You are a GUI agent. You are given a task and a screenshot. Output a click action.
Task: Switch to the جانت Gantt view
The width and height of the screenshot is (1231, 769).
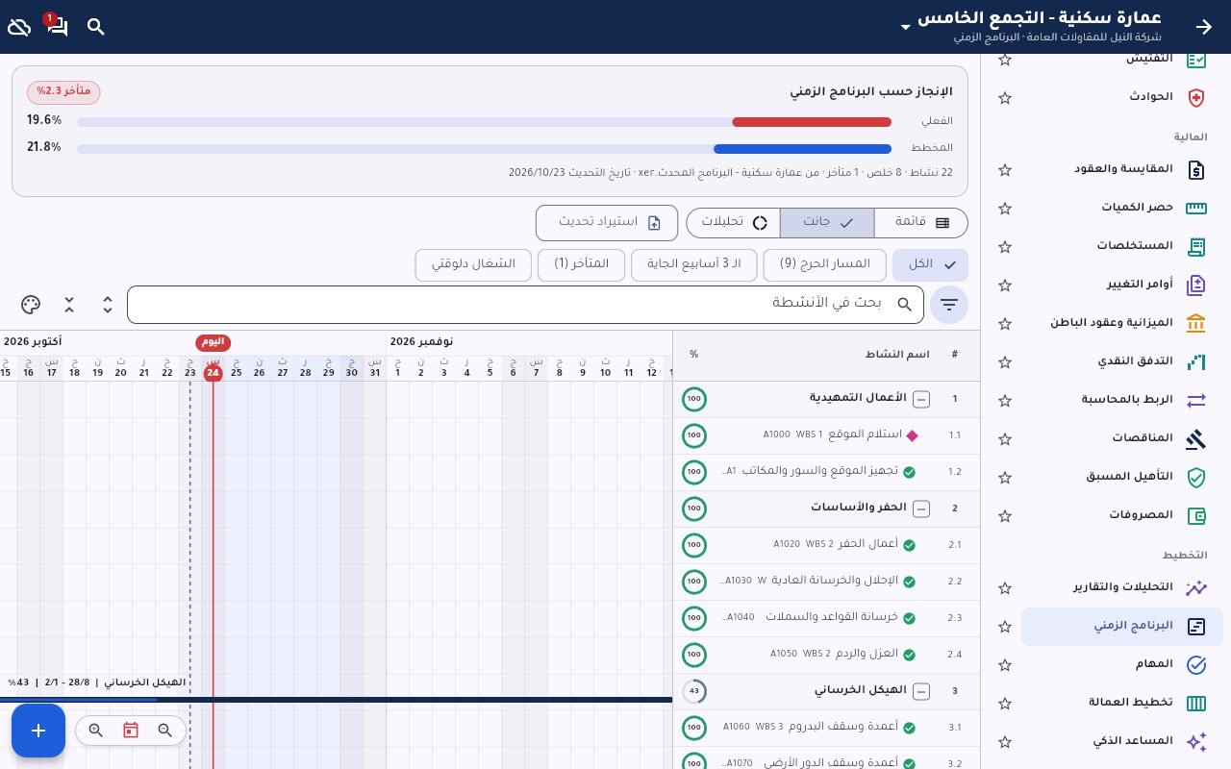point(827,222)
